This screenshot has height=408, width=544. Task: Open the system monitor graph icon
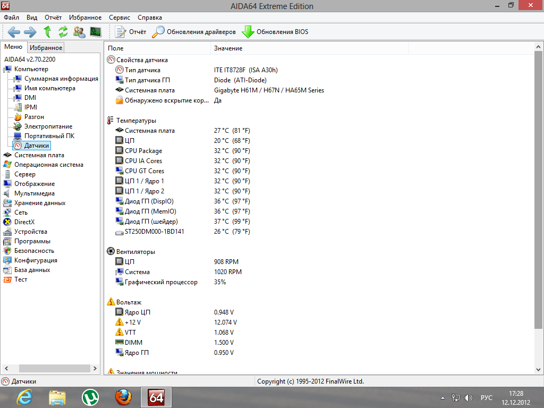coord(96,32)
